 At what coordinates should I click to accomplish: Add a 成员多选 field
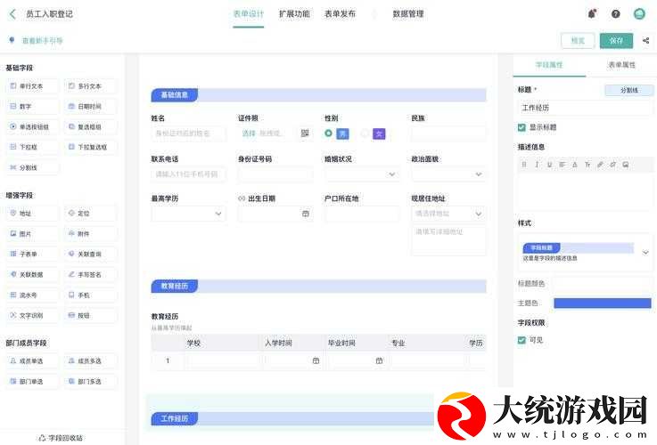90,361
